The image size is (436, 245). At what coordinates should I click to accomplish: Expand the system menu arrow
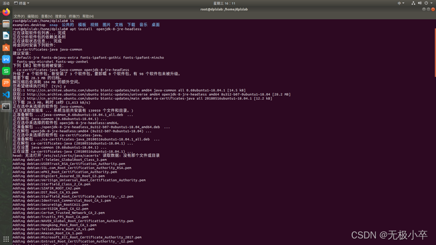pyautogui.click(x=431, y=3)
